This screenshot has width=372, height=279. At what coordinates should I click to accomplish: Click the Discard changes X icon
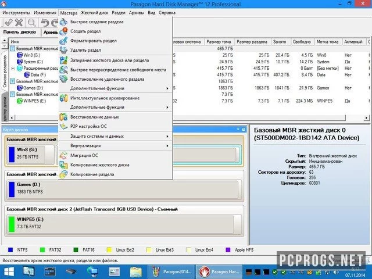(x=19, y=23)
